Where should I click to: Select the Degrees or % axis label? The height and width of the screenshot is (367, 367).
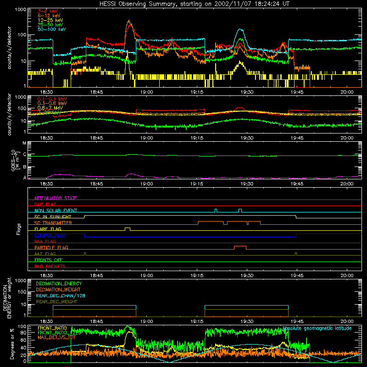12,344
